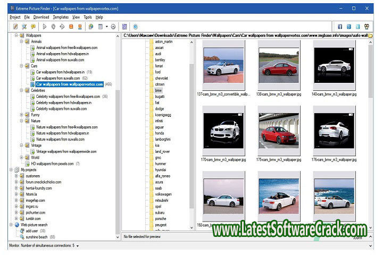Click the community people group icon
Image resolution: width=383 pixels, height=255 pixels.
(x=367, y=27)
